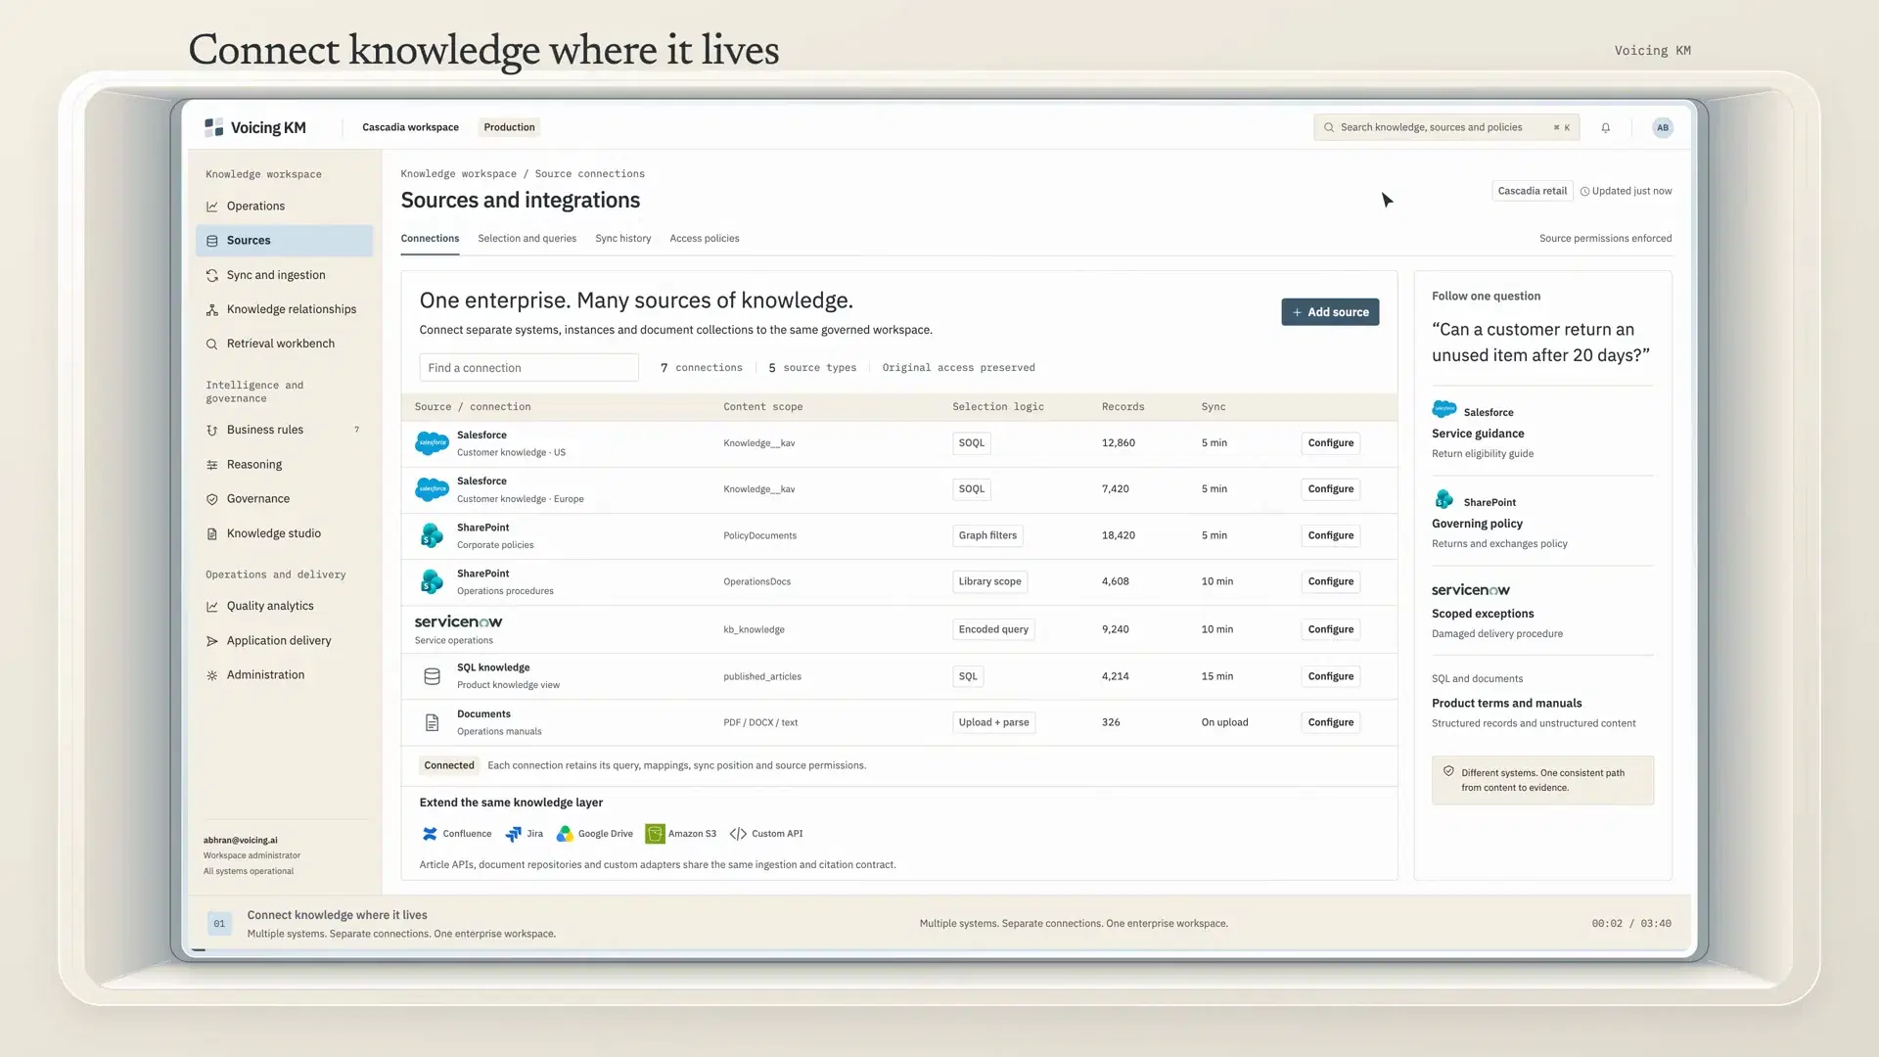Click the Confluence integration icon

(x=429, y=834)
